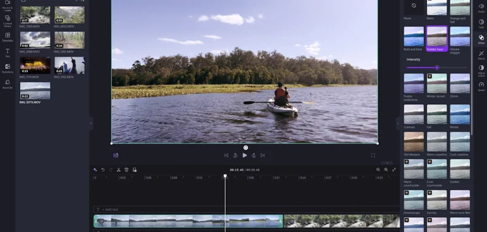
Task: Collapse the timeline with the chevron
Action: point(387,162)
